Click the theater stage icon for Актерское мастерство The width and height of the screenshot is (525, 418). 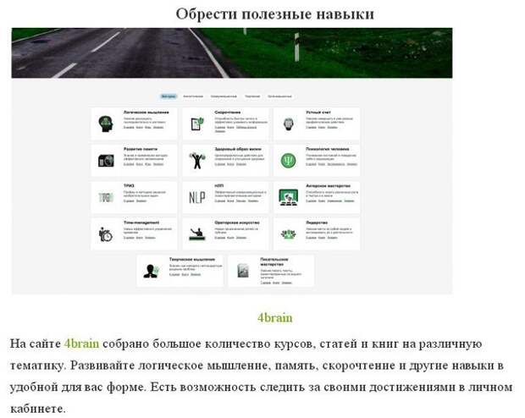288,197
